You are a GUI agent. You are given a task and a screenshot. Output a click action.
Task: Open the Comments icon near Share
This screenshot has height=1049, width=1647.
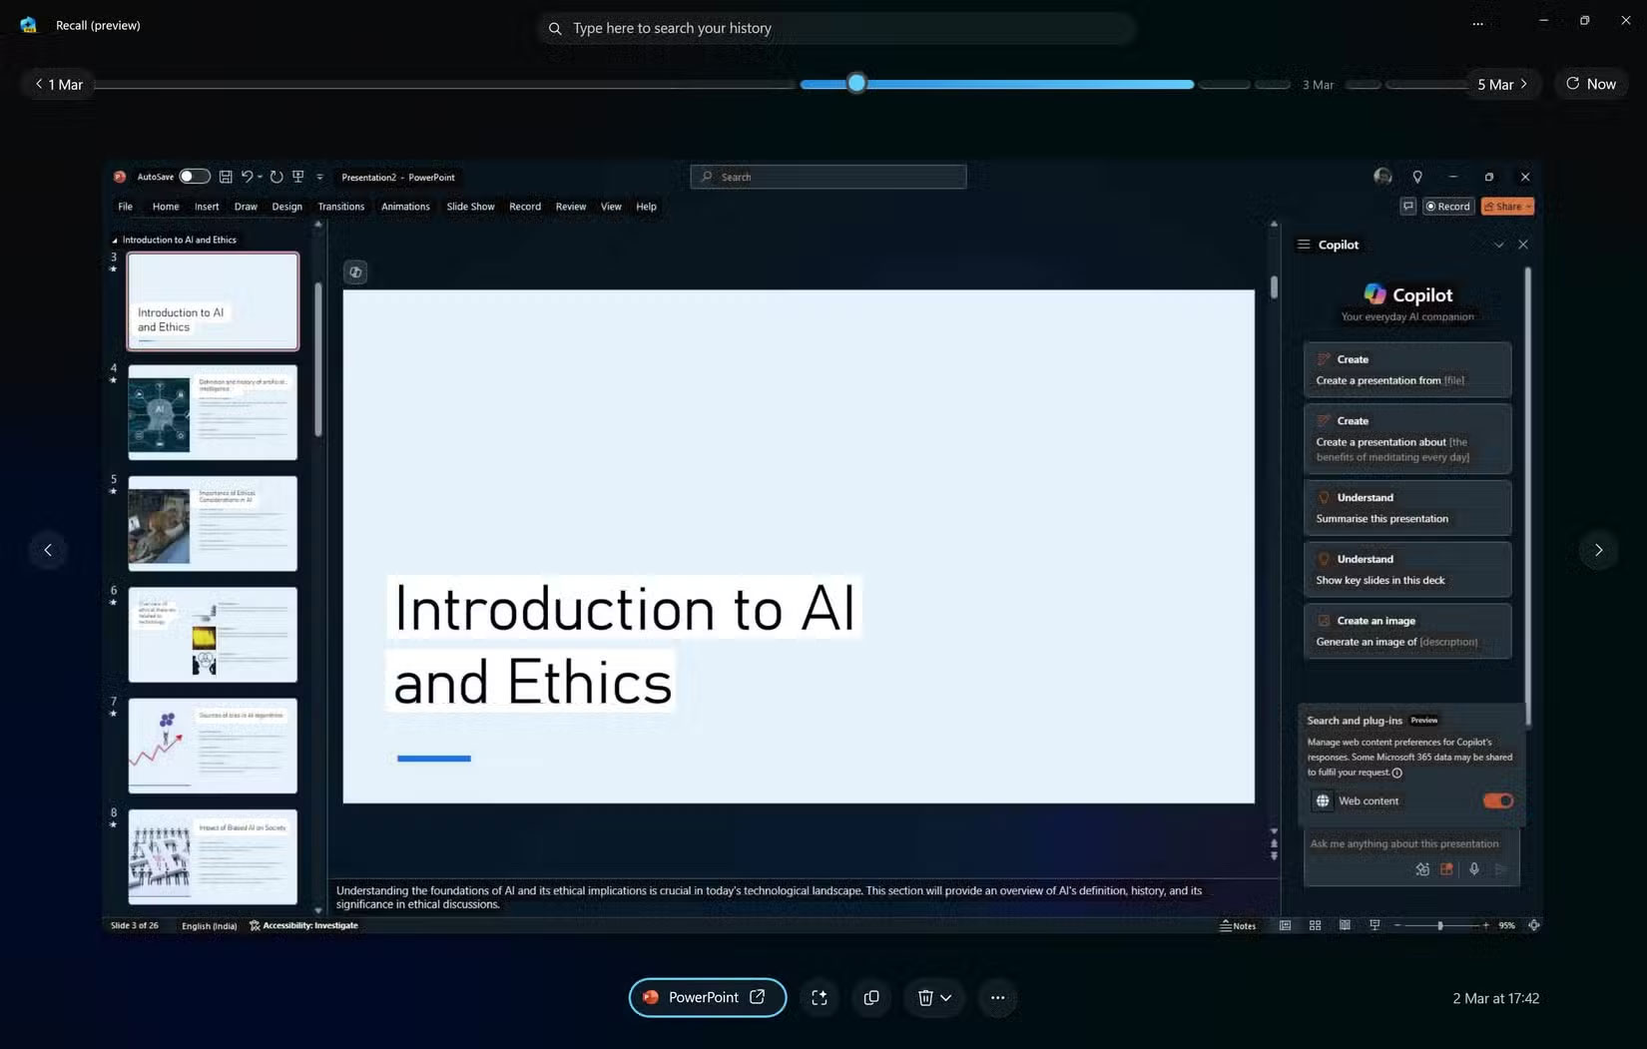pos(1408,206)
